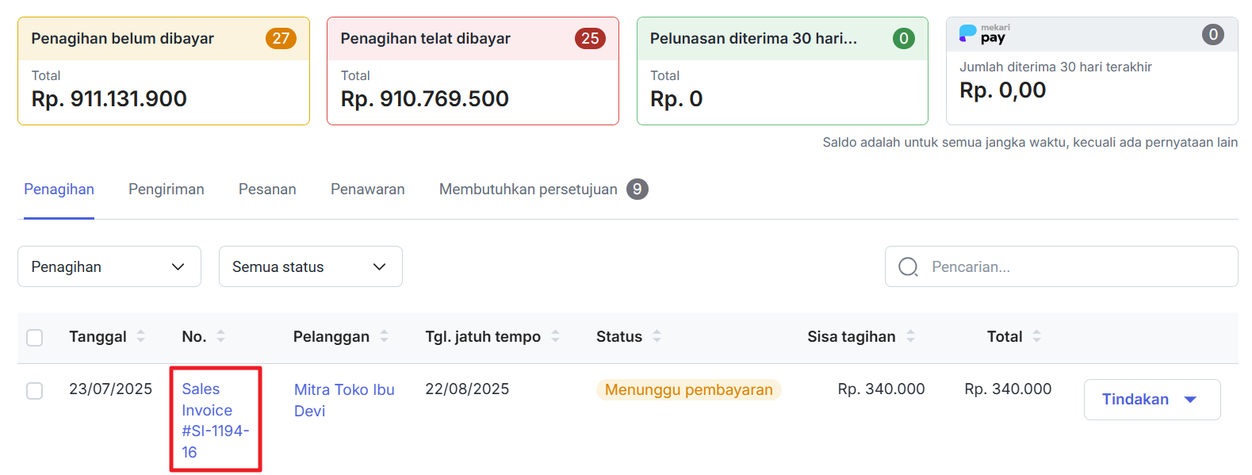1252x475 pixels.
Task: Click Tgl. jatuh tempo sort icon
Action: tap(555, 336)
